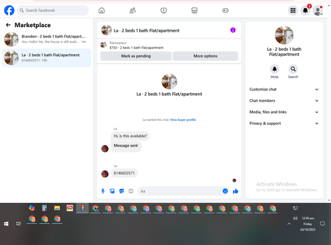331x245 pixels.
Task: Open the volume speaker tray icon
Action: click(295, 219)
